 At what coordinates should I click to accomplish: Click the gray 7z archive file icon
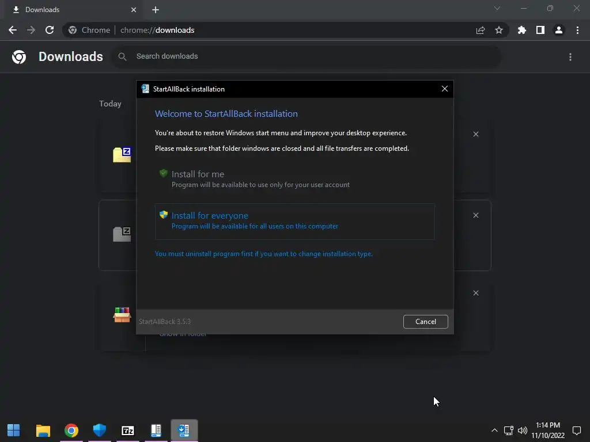click(x=122, y=234)
